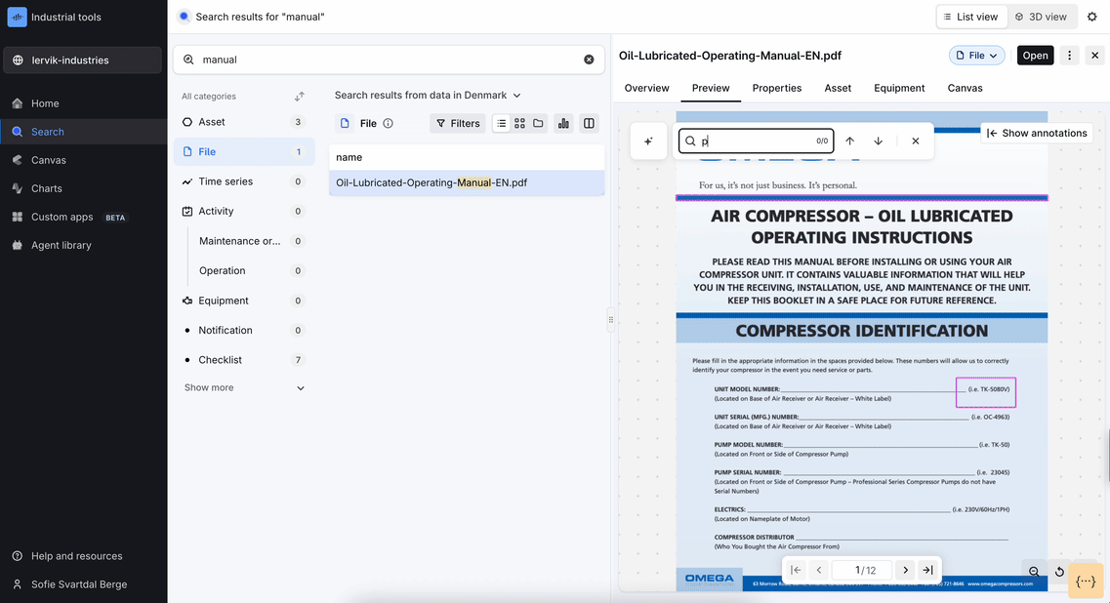Go to next PDF page

[905, 570]
